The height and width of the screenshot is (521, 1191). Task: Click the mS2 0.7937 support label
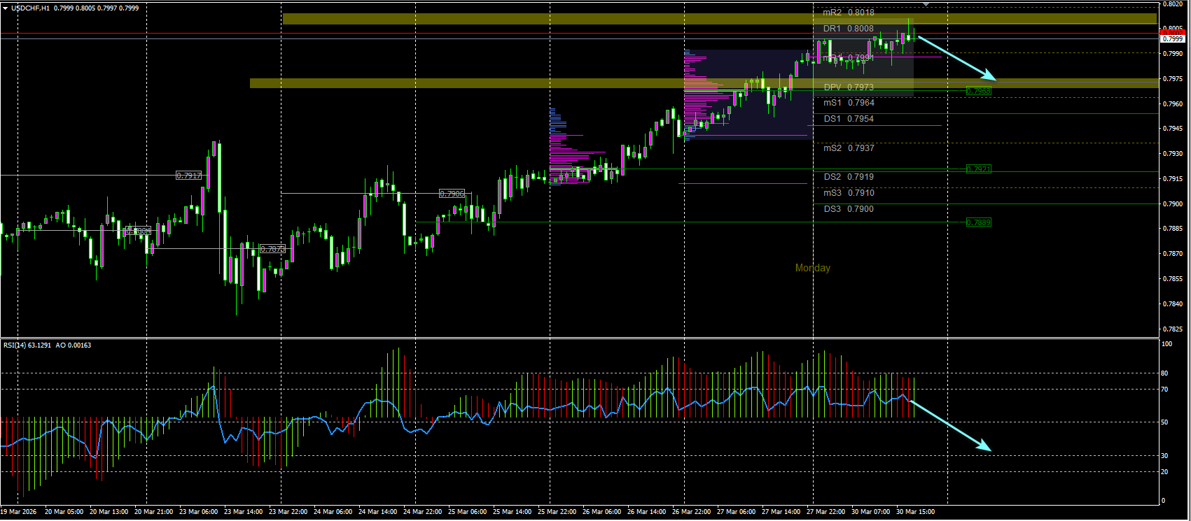pos(849,148)
